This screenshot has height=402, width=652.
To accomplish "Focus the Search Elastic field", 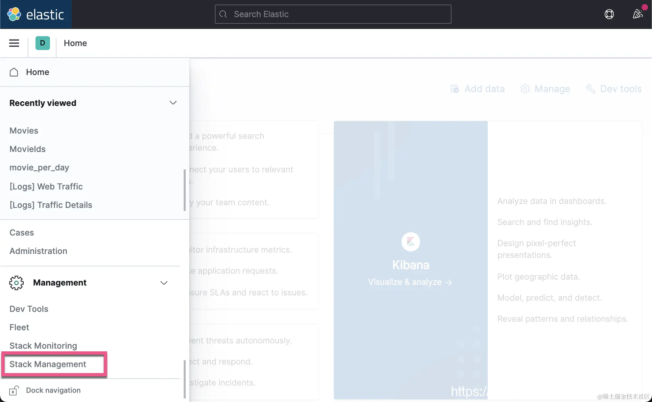I will [x=333, y=14].
